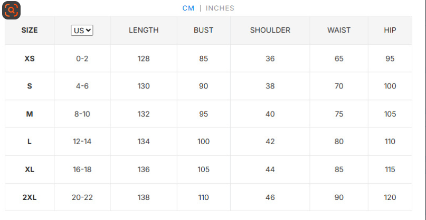Click the SHOULDER column header
Viewport: 426px width, 220px height.
point(270,31)
